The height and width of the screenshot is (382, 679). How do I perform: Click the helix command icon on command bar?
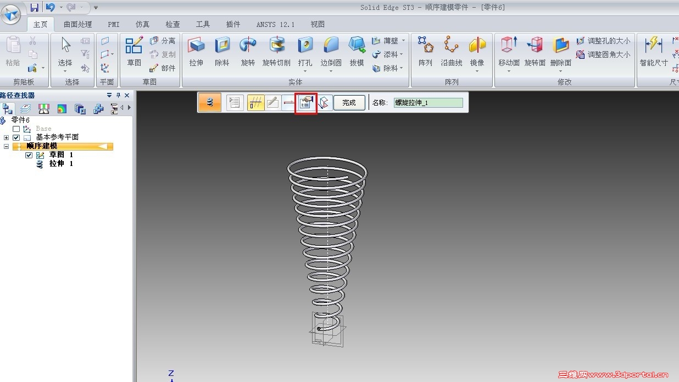coord(210,102)
